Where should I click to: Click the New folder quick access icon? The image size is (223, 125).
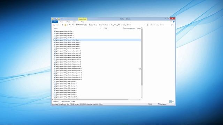[x=59, y=19]
